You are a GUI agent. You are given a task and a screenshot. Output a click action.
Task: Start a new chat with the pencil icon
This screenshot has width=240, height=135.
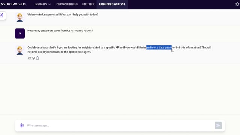tap(2, 15)
